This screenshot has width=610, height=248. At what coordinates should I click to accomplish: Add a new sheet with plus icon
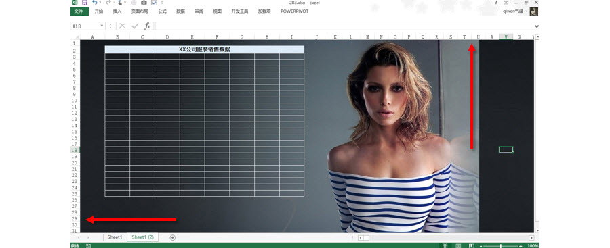pos(173,237)
